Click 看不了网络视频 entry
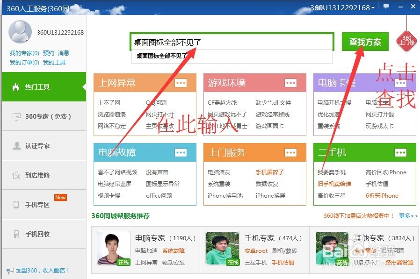This screenshot has width=420, height=279. point(117,172)
